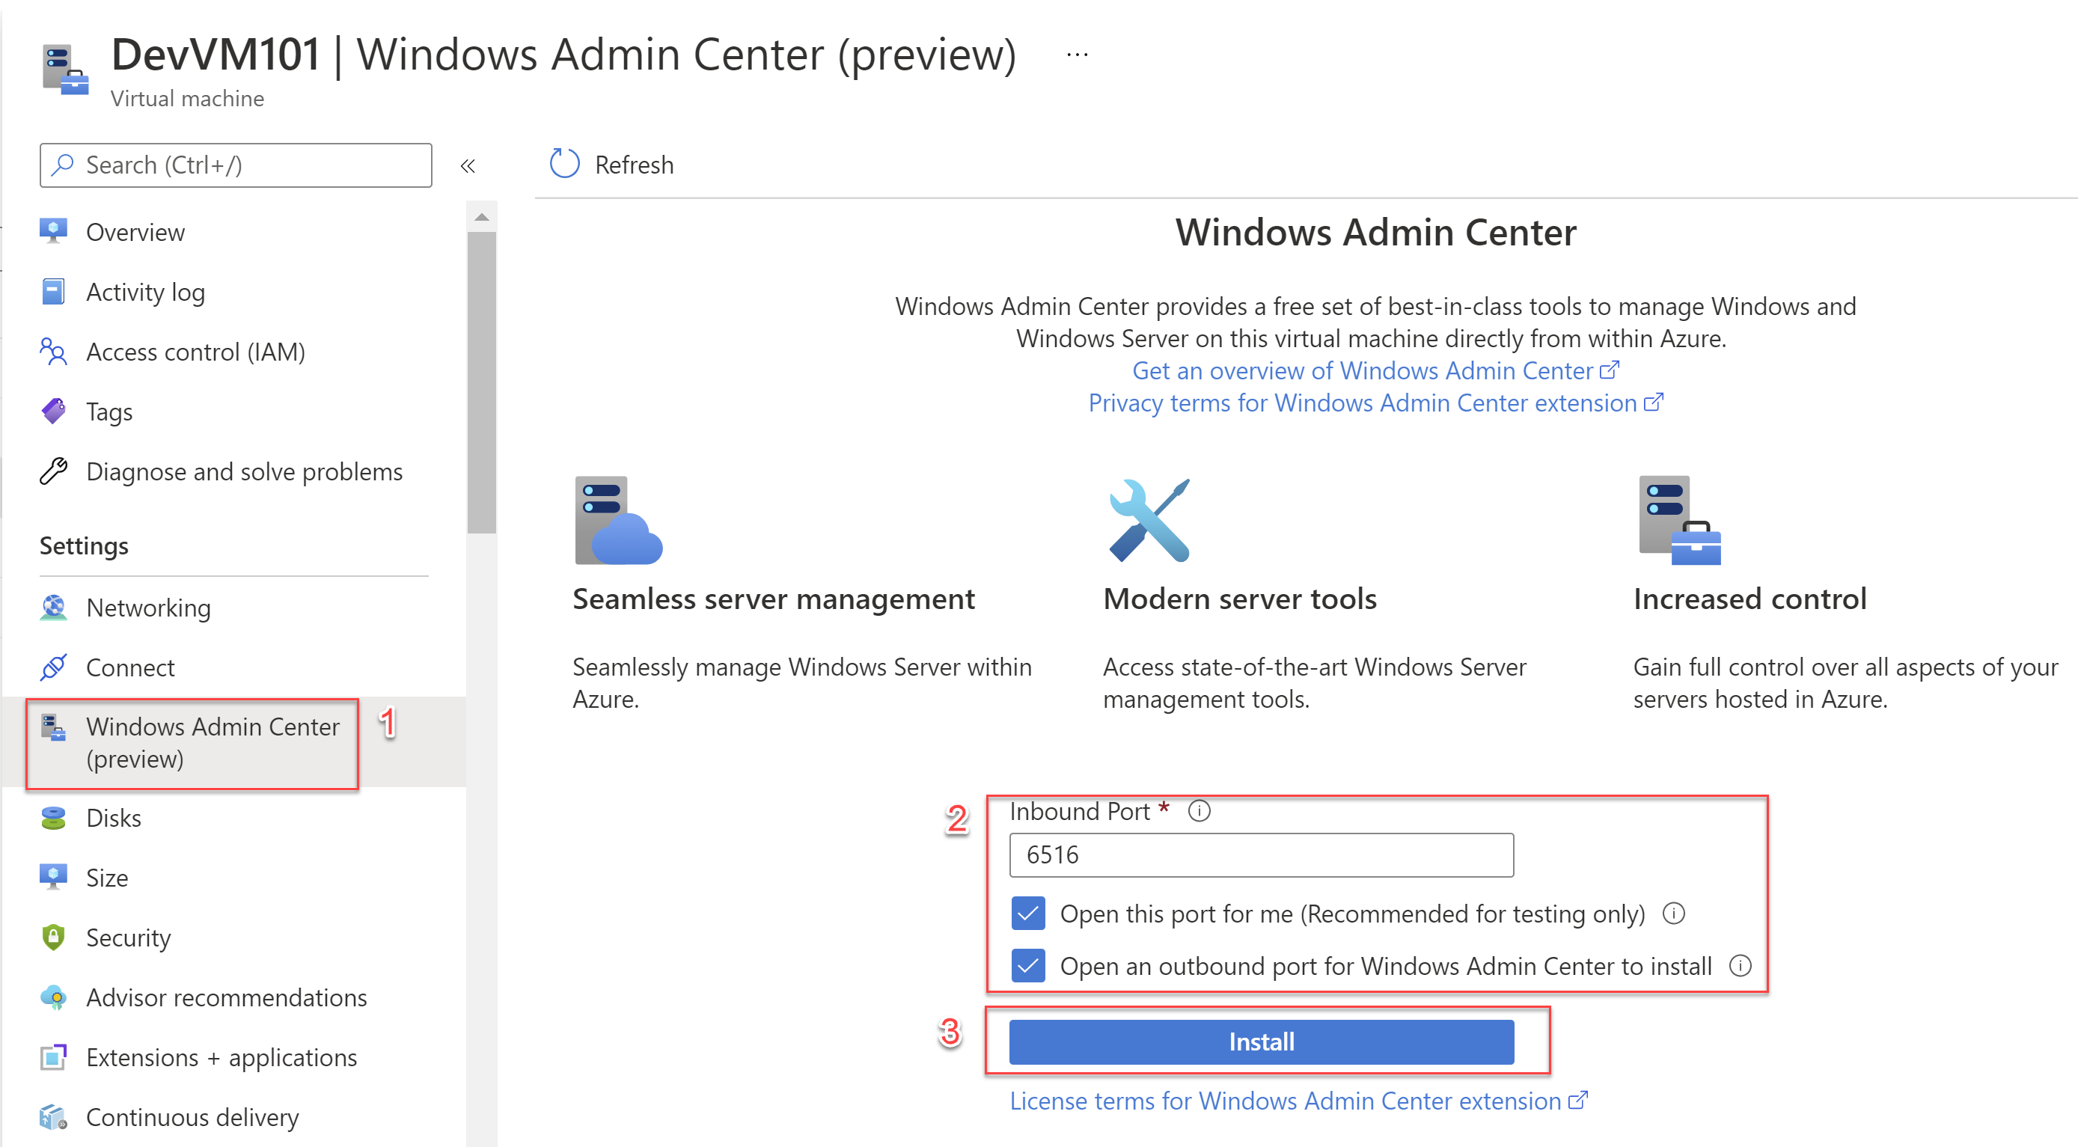Click the Disks settings icon
2078x1147 pixels.
coord(58,819)
